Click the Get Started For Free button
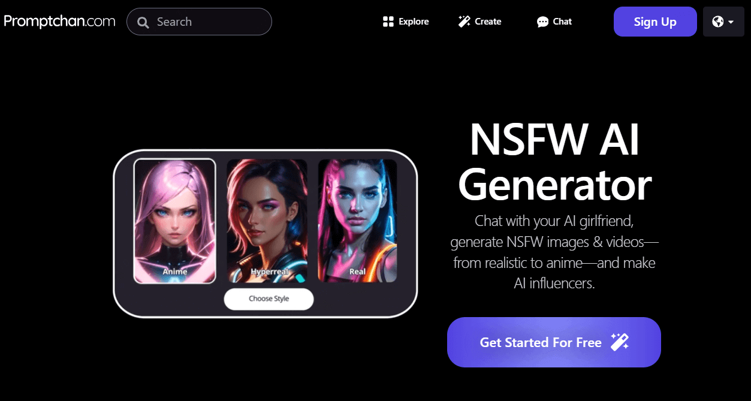Viewport: 751px width, 401px height. coord(554,342)
